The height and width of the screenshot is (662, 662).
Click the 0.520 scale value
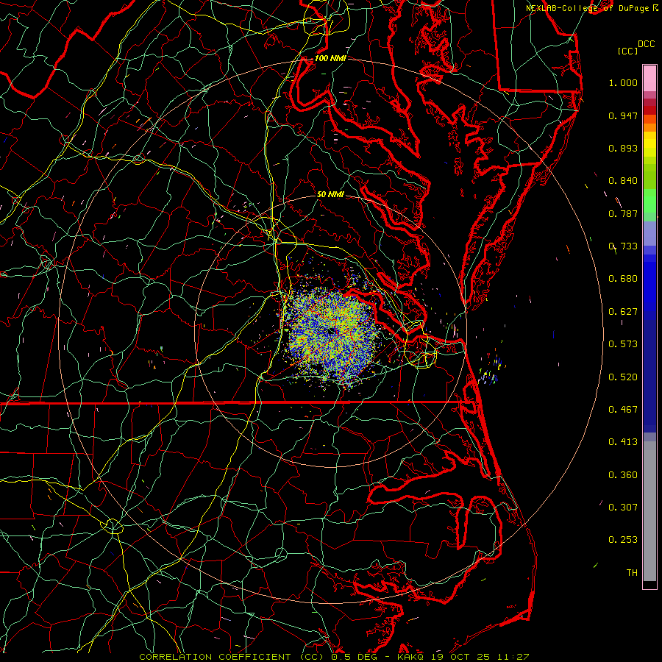tap(623, 377)
